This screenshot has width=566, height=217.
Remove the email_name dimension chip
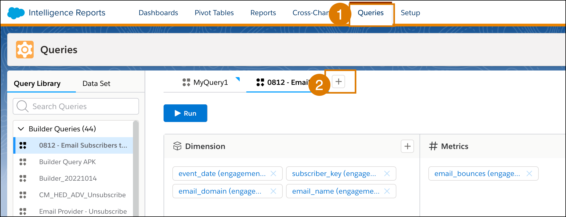[387, 191]
